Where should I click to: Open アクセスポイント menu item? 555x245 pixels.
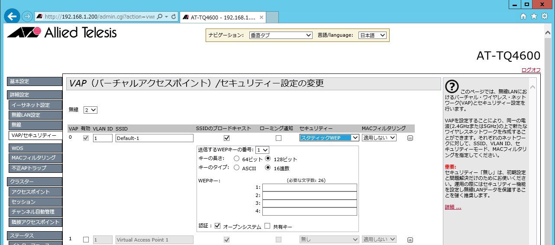coord(35,192)
